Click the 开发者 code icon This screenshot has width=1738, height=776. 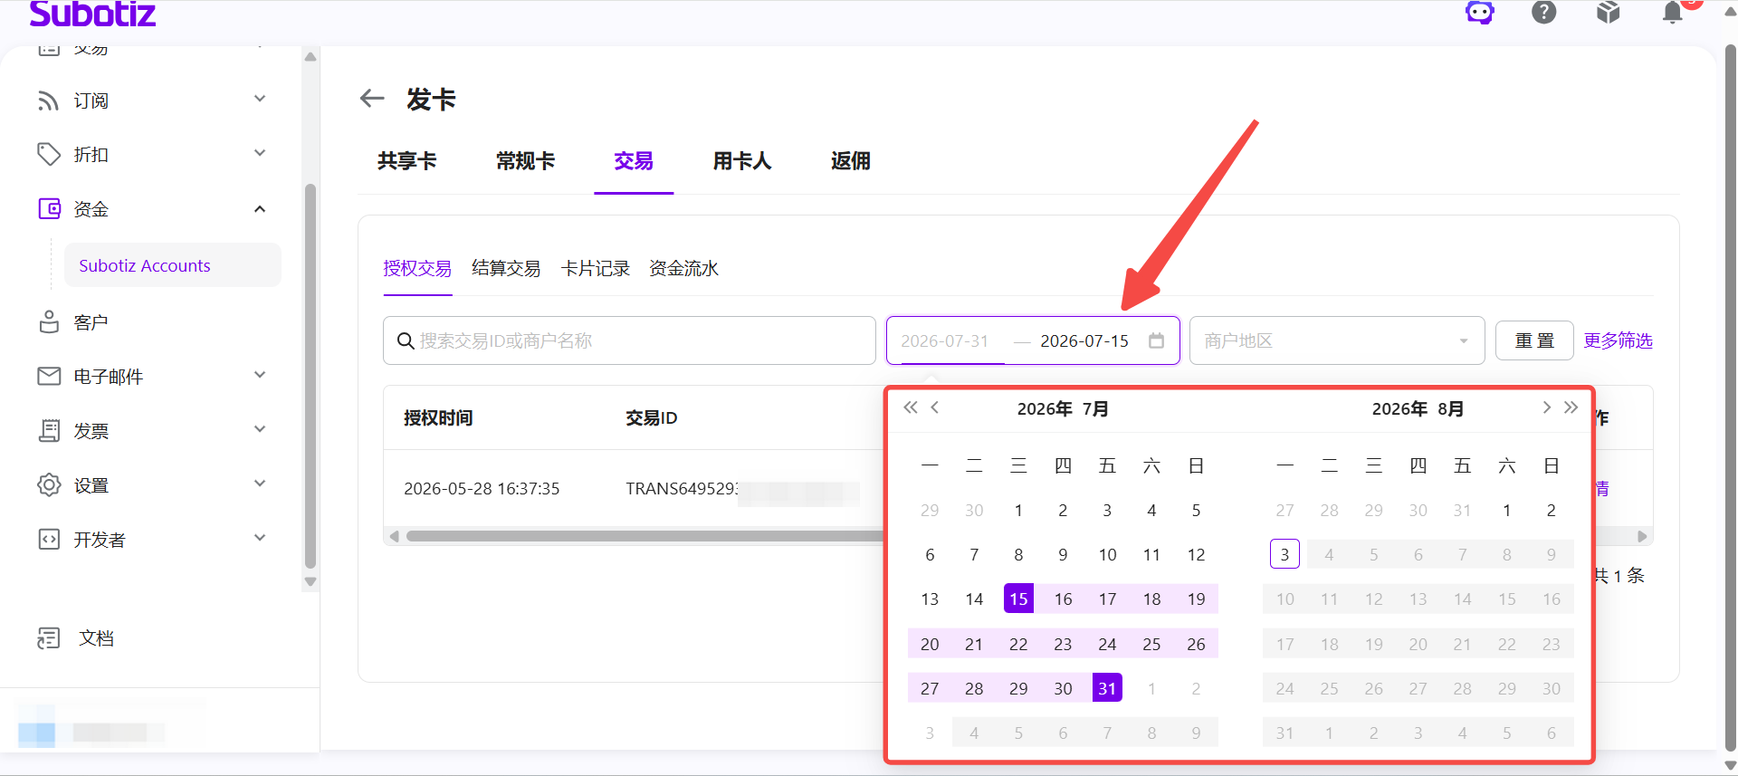49,539
